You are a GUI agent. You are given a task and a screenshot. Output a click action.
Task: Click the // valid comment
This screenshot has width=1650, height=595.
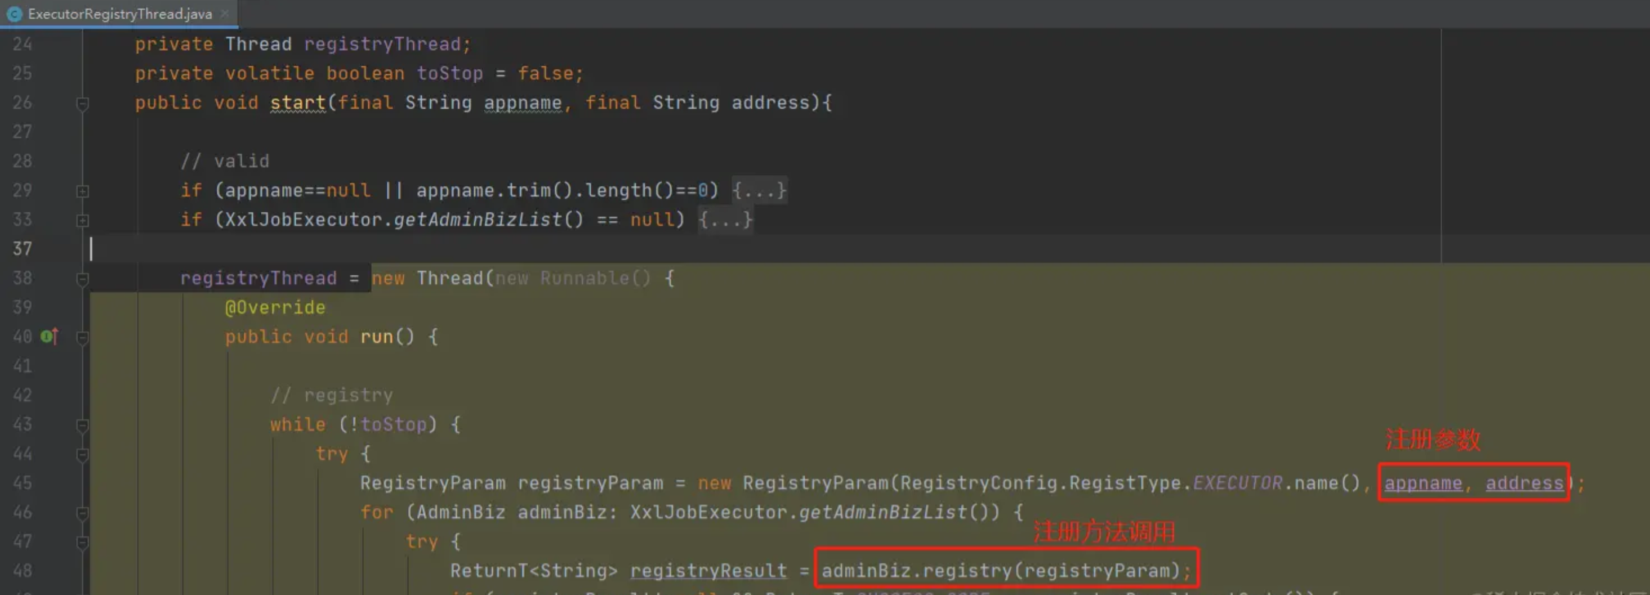[225, 162]
